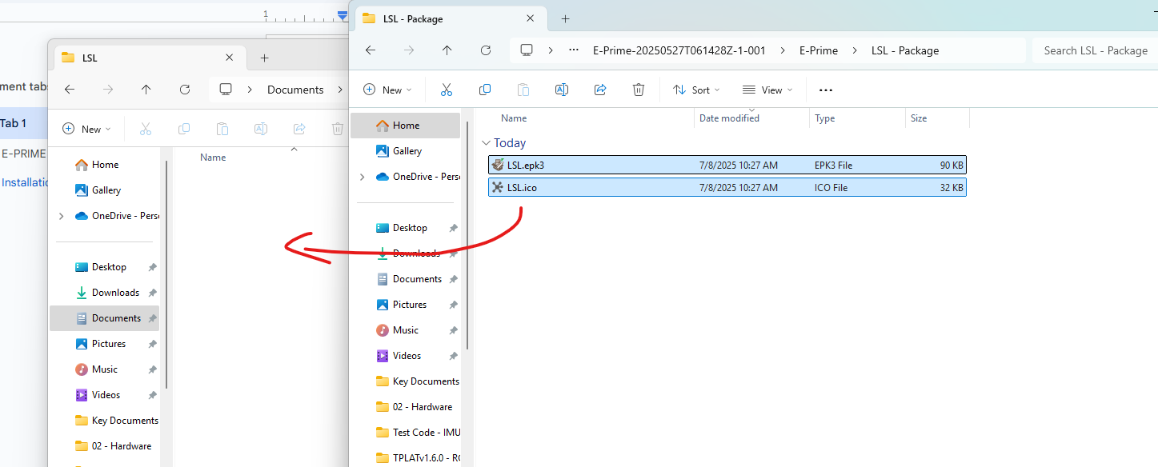This screenshot has width=1158, height=467.
Task: Click Paste icon in LSL window toolbar
Action: (222, 129)
